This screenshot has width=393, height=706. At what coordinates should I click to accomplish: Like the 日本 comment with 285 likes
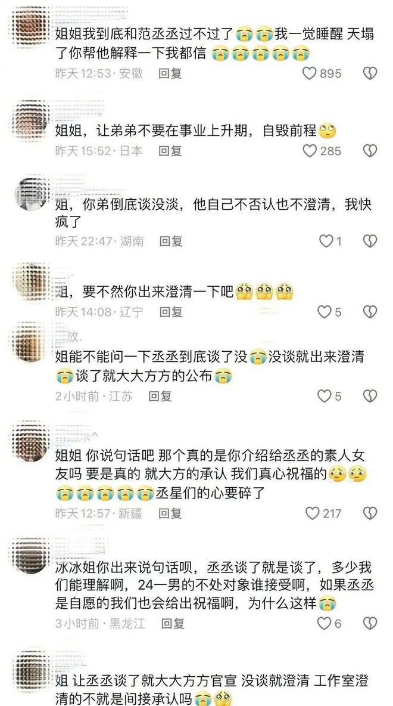coord(310,150)
